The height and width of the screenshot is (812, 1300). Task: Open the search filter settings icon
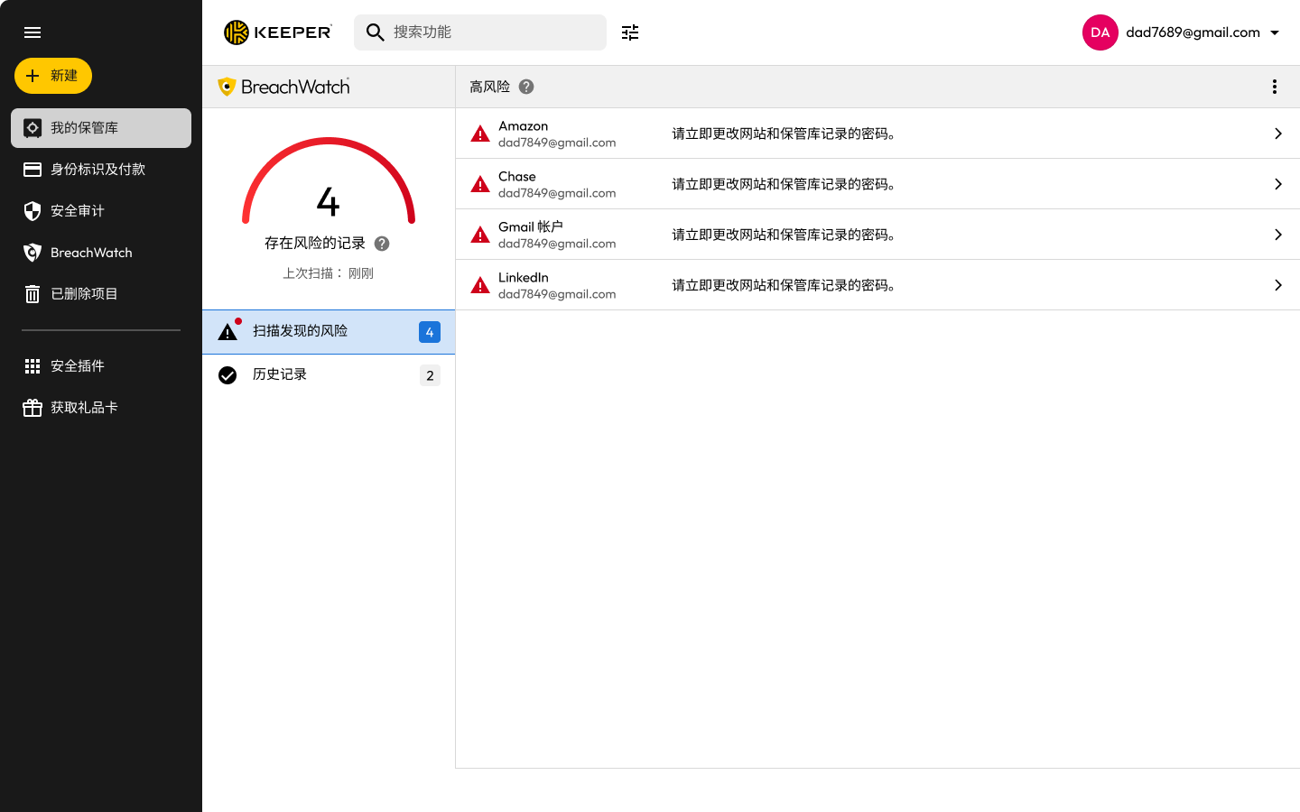pyautogui.click(x=630, y=32)
